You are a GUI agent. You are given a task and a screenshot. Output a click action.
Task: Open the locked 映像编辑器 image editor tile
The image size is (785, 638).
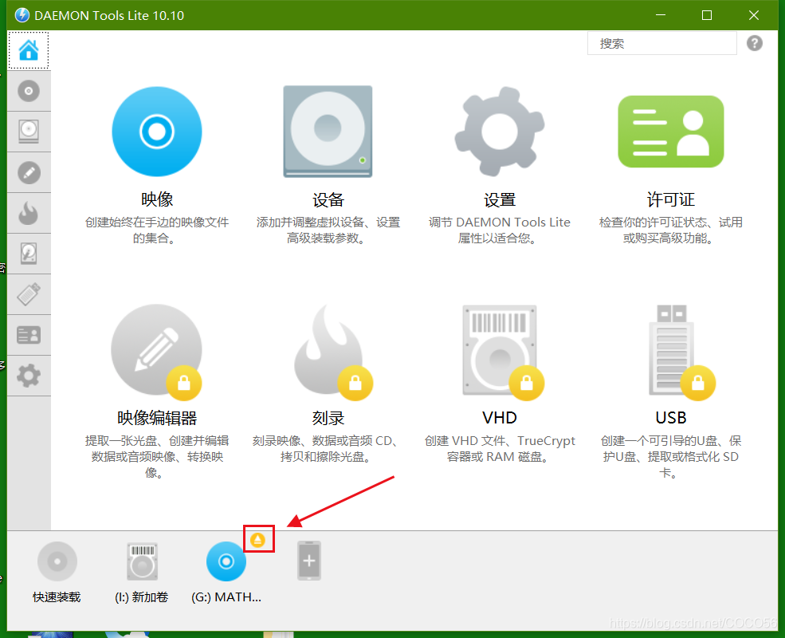157,351
